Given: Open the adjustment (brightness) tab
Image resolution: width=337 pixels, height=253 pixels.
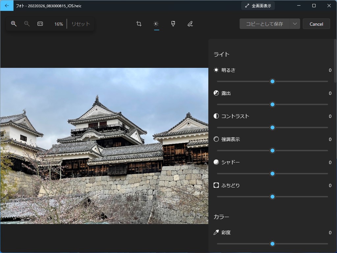Looking at the screenshot, I should point(156,24).
